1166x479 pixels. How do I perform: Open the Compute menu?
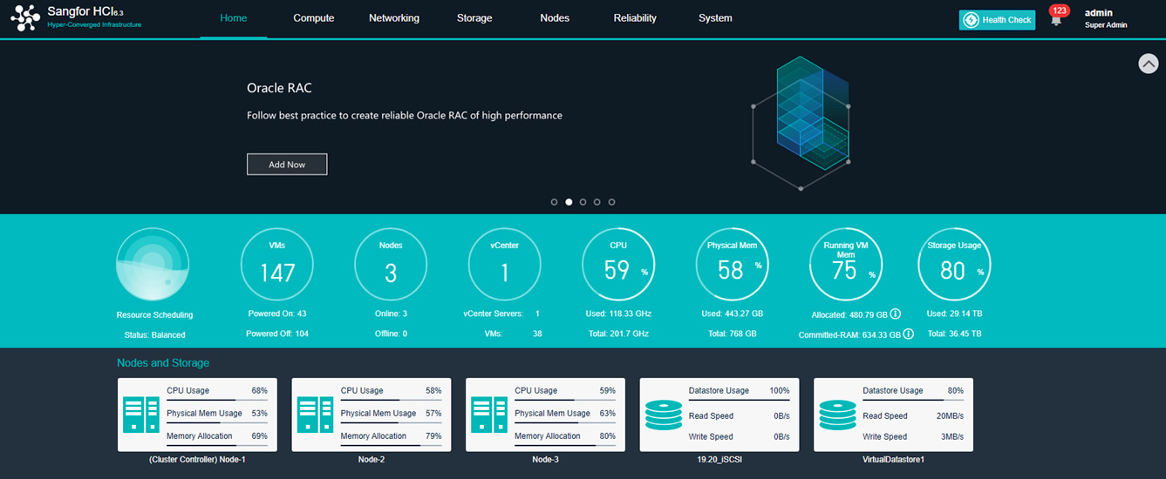tap(314, 18)
